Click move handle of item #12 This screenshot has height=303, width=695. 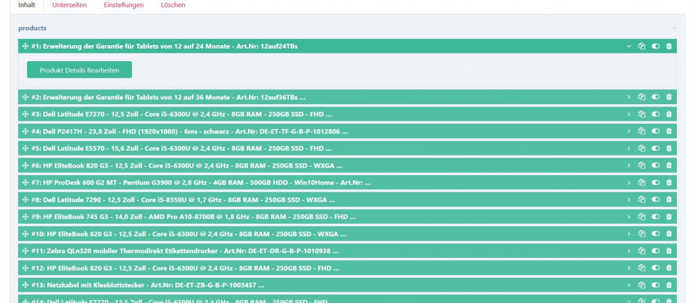pyautogui.click(x=25, y=268)
